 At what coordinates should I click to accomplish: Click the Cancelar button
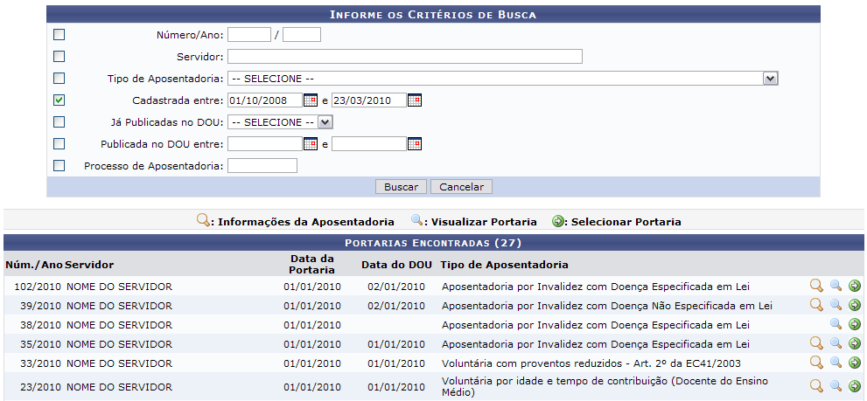pos(461,187)
